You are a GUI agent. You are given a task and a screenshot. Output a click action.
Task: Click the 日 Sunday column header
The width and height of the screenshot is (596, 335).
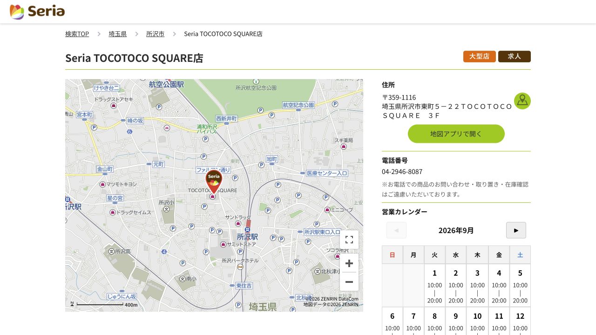coord(392,255)
